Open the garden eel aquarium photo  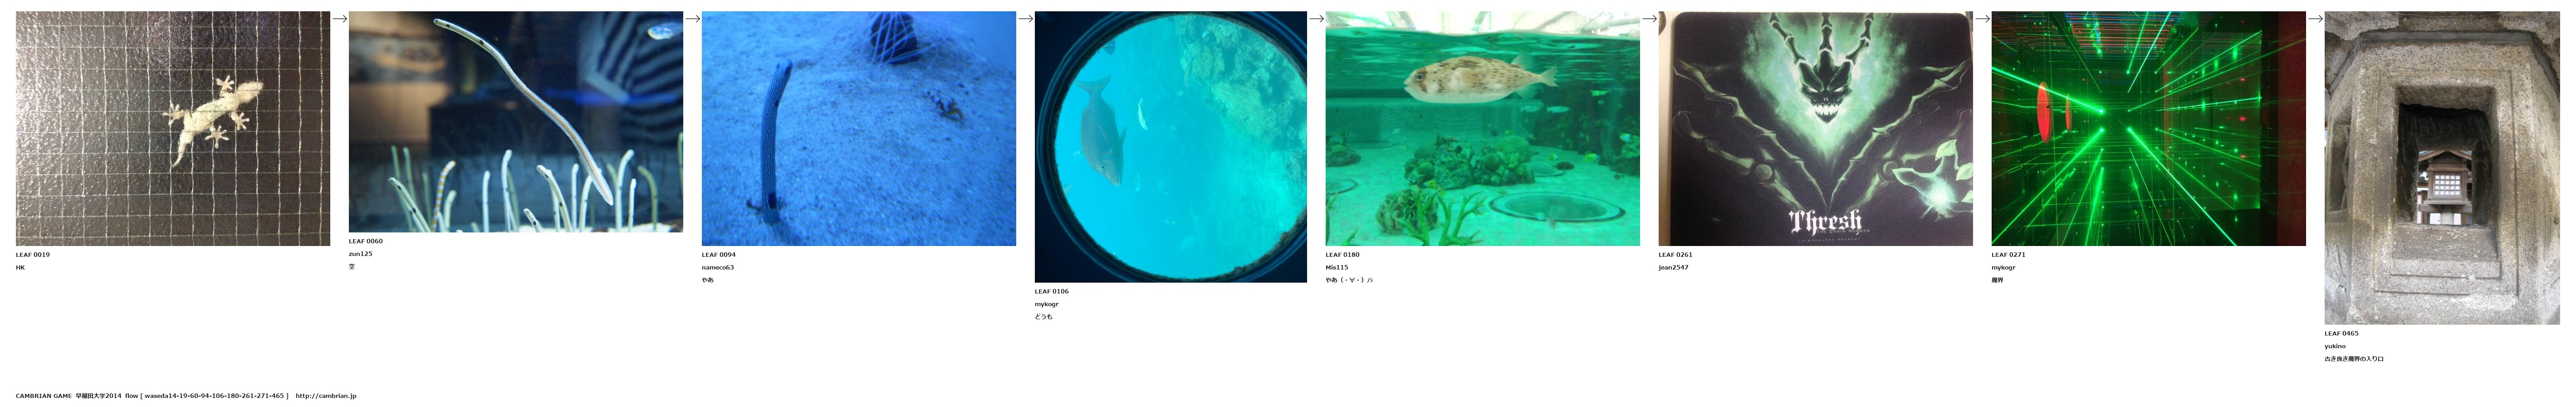pyautogui.click(x=516, y=122)
